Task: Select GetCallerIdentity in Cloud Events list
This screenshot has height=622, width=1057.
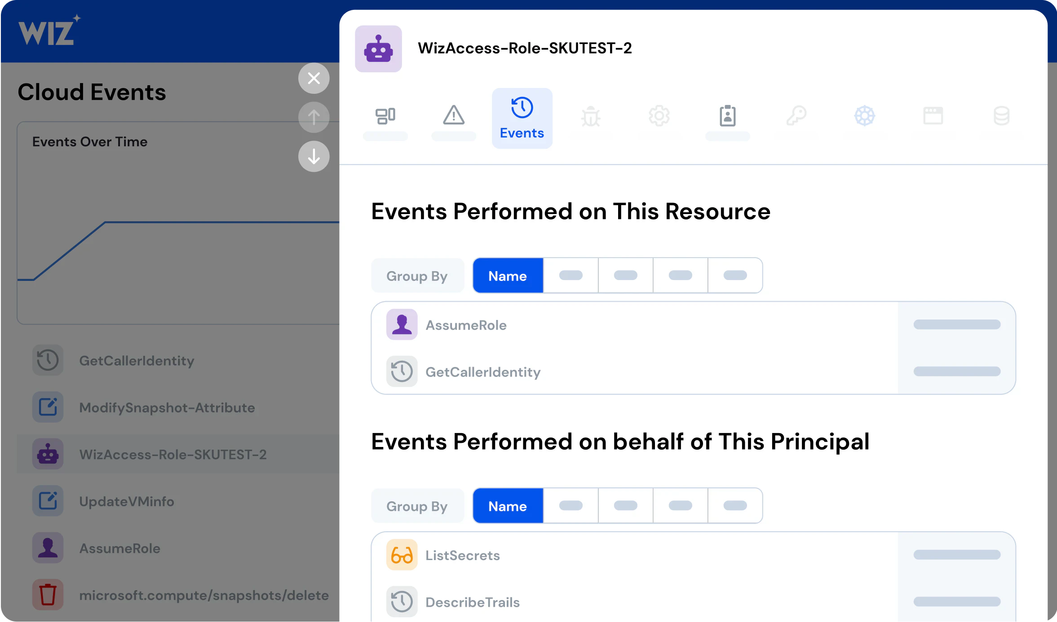Action: point(178,360)
